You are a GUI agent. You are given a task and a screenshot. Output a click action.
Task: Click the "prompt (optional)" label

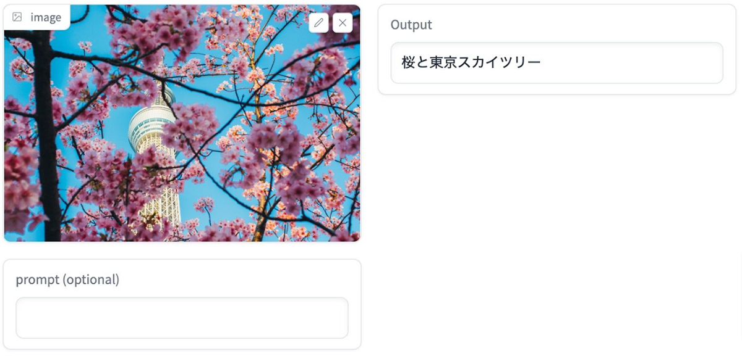pos(67,279)
